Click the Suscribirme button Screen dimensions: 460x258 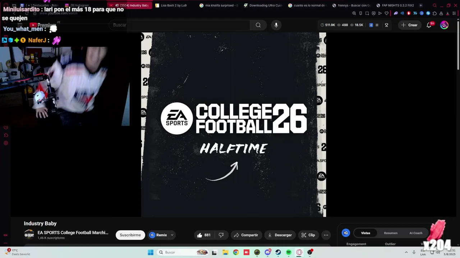click(x=130, y=235)
